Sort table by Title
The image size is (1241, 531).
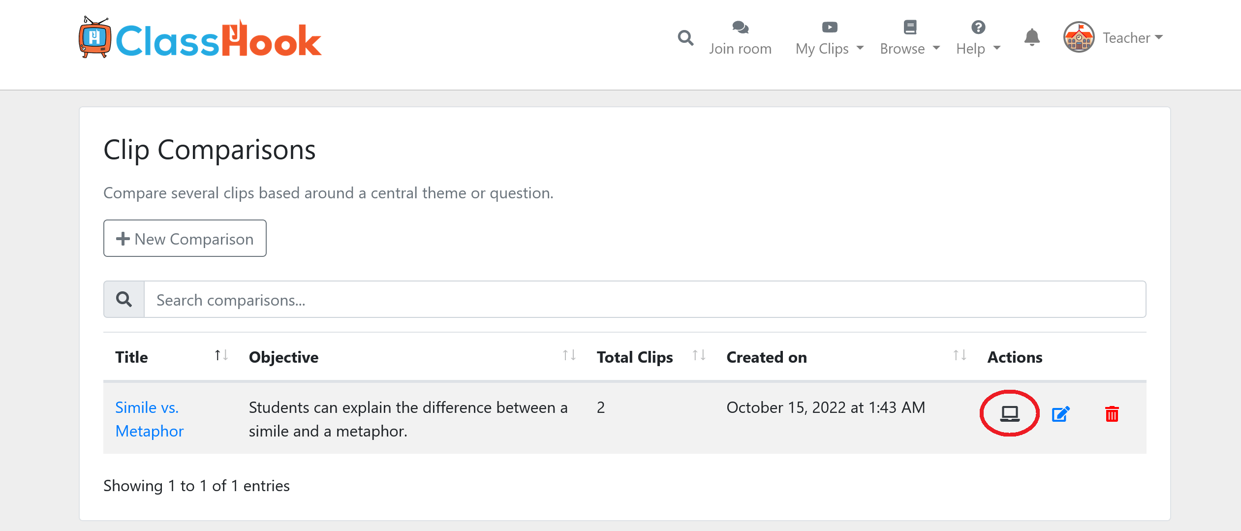tap(221, 355)
